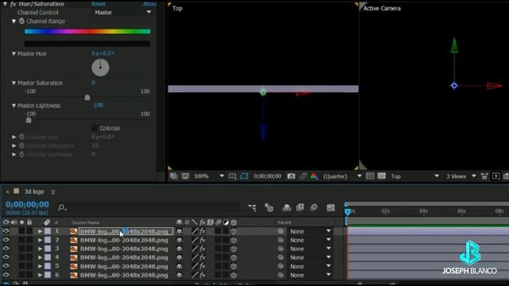Open the composition mini-flowchart icon
The height and width of the screenshot is (286, 509).
252,207
